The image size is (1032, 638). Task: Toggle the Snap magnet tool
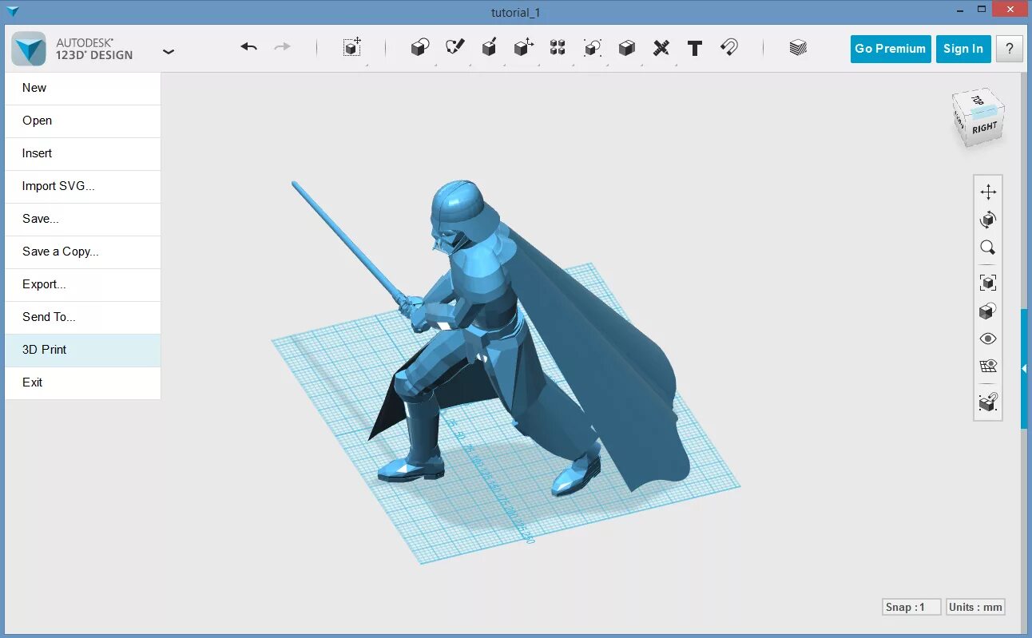click(728, 47)
